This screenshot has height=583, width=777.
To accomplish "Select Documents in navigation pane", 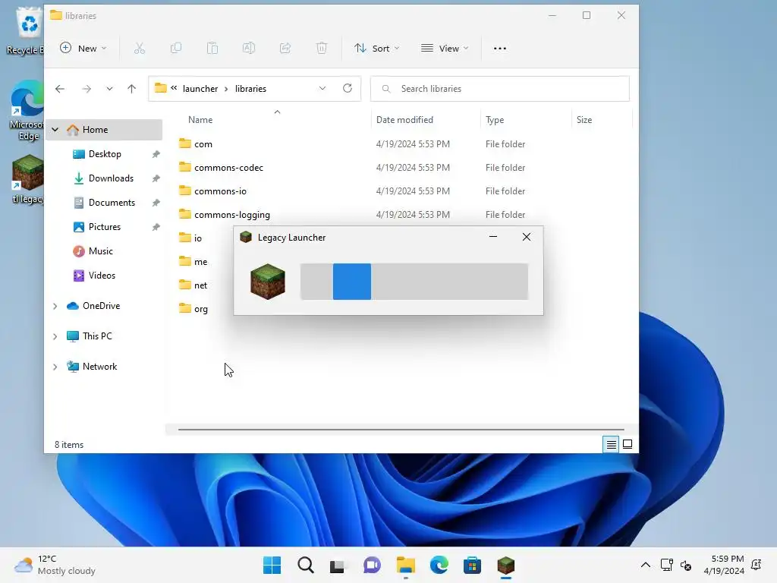I will 112,203.
